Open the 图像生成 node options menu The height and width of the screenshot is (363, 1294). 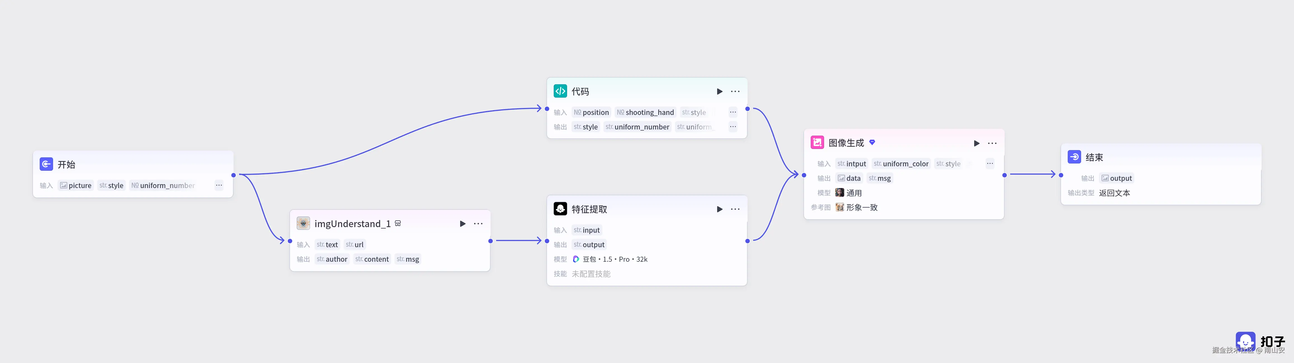[x=992, y=143]
